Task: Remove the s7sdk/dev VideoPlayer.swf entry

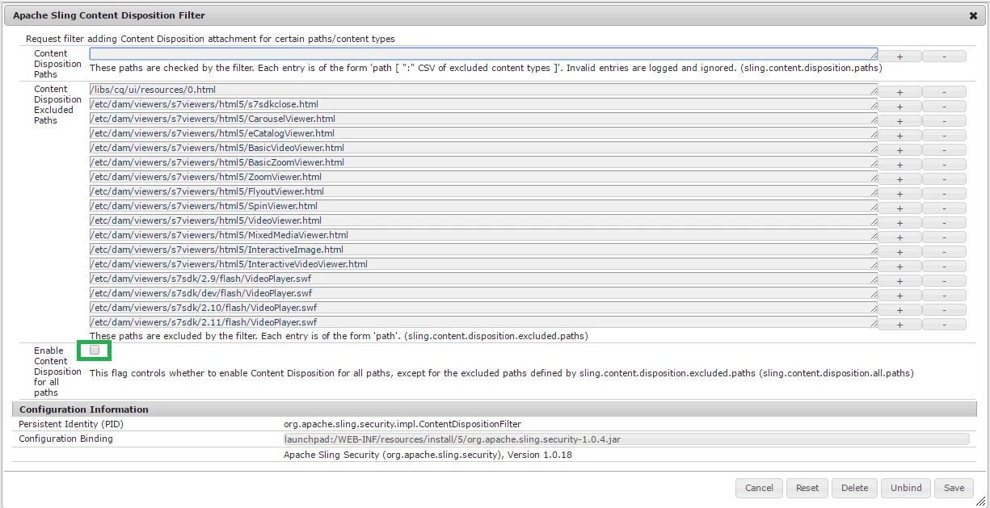Action: pos(944,296)
